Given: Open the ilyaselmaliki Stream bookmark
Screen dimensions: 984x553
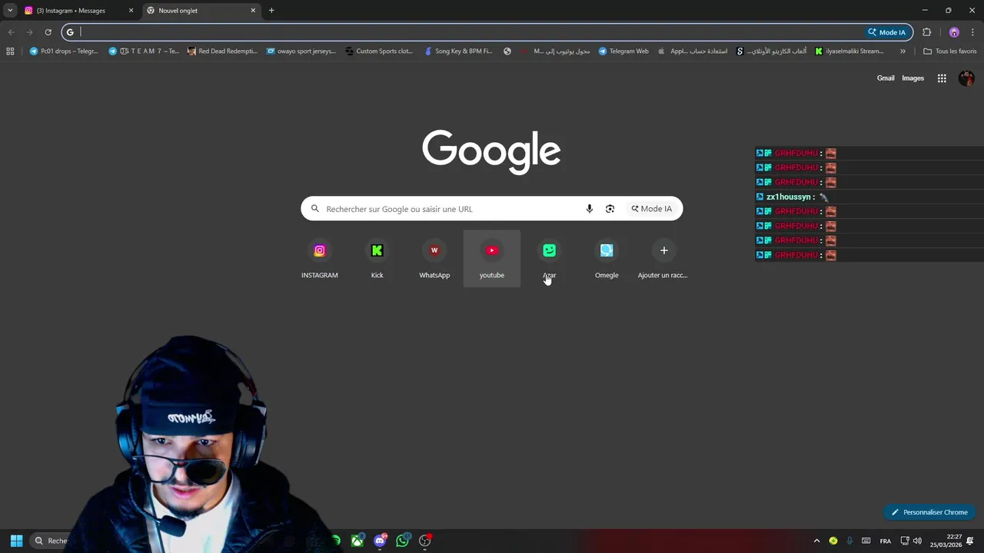Looking at the screenshot, I should pos(849,51).
